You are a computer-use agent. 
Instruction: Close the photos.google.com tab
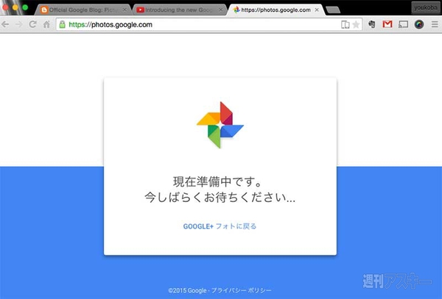(317, 10)
